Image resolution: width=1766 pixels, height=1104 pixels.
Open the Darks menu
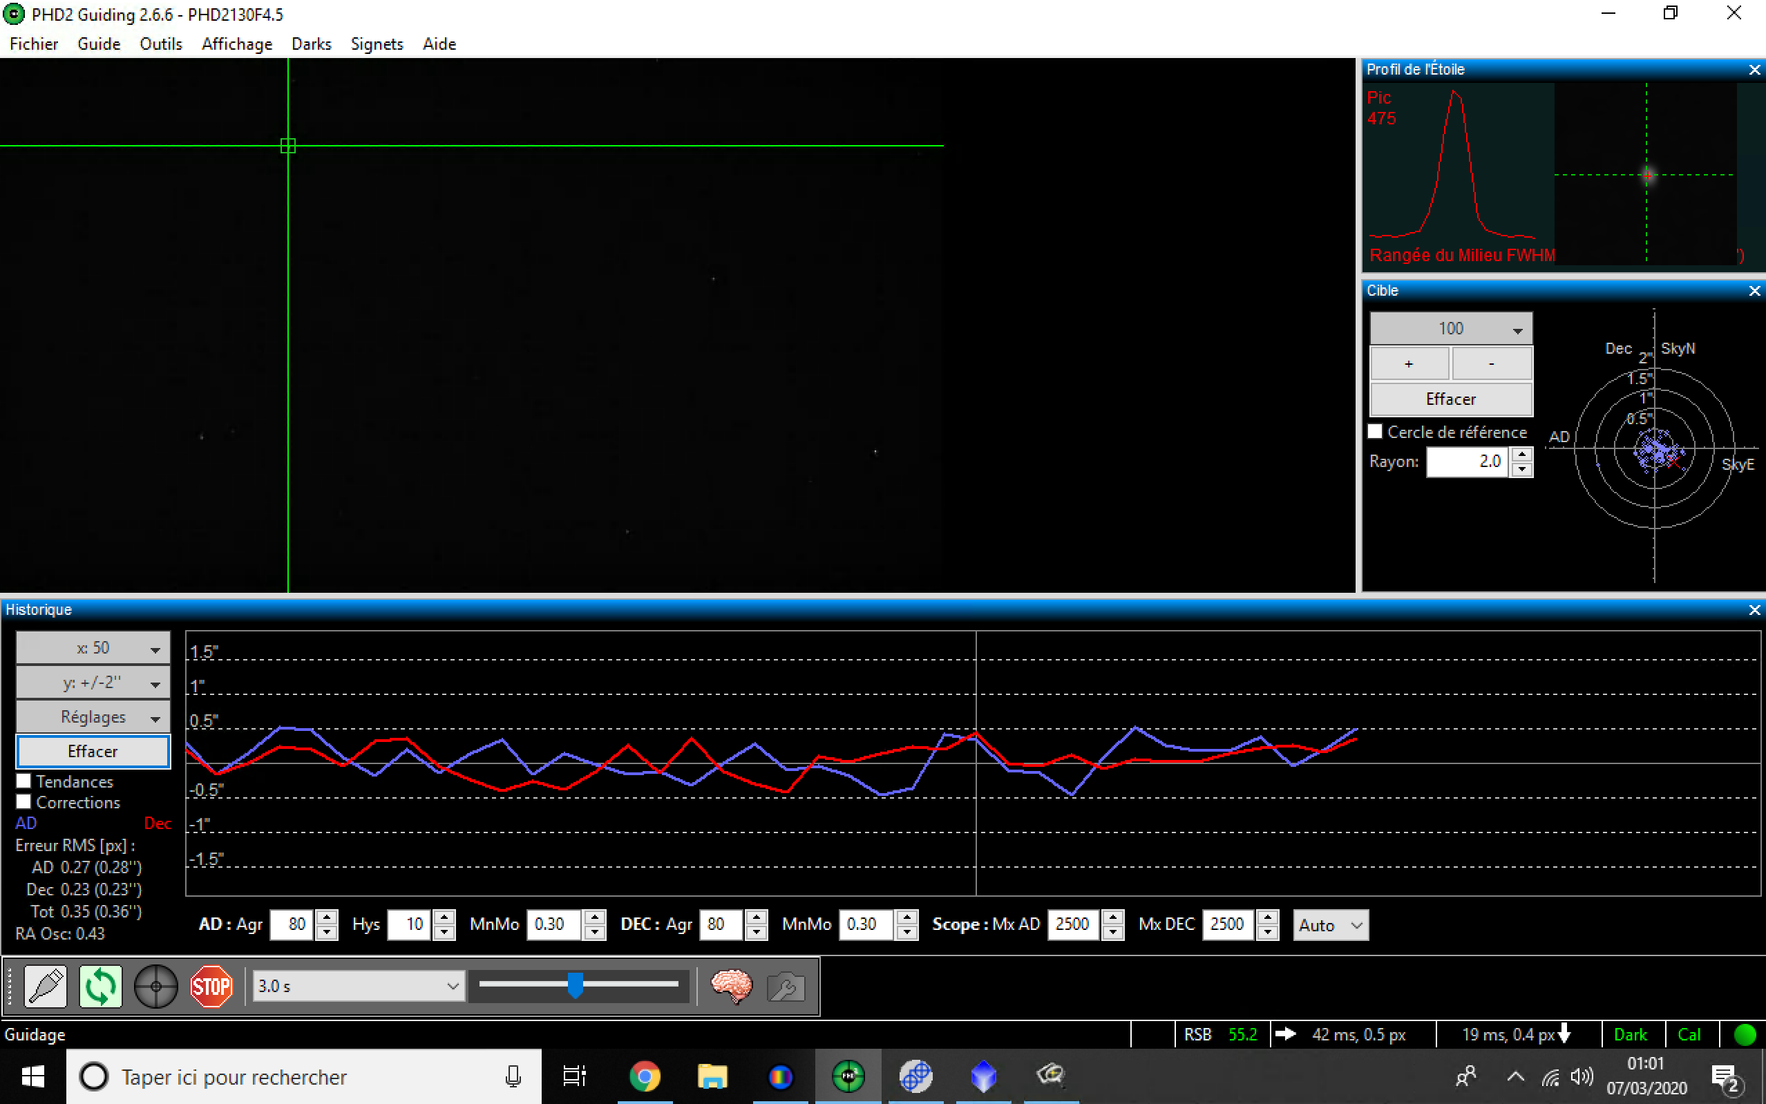point(311,44)
